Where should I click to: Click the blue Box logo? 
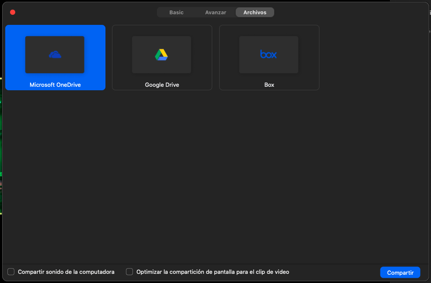pos(268,55)
